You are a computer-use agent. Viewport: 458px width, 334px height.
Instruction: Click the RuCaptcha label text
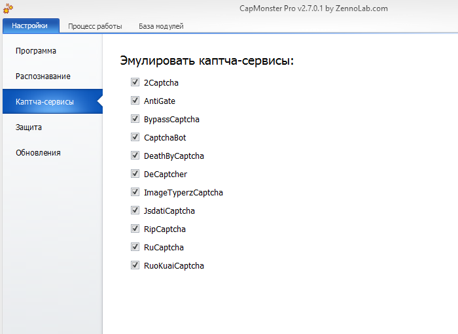164,247
